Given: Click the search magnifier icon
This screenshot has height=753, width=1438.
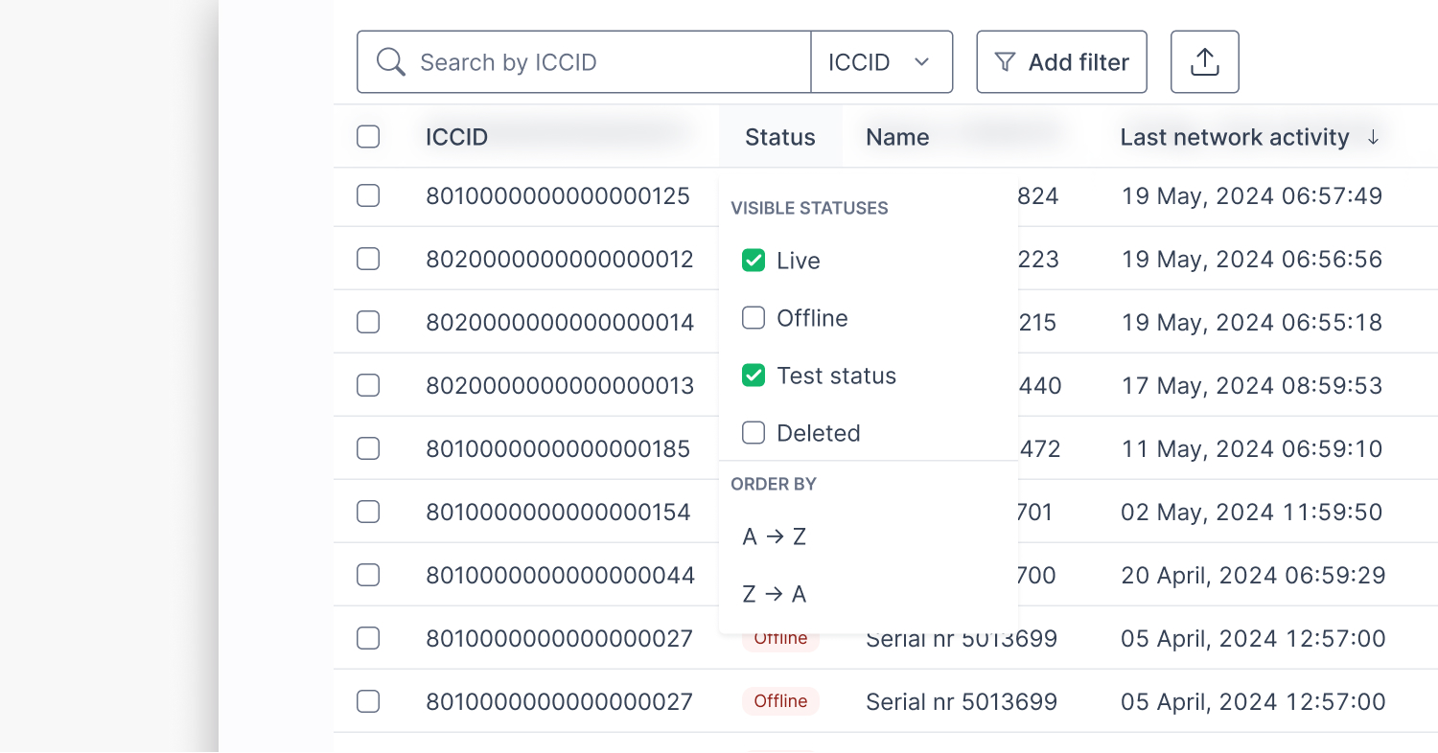Looking at the screenshot, I should pos(390,61).
